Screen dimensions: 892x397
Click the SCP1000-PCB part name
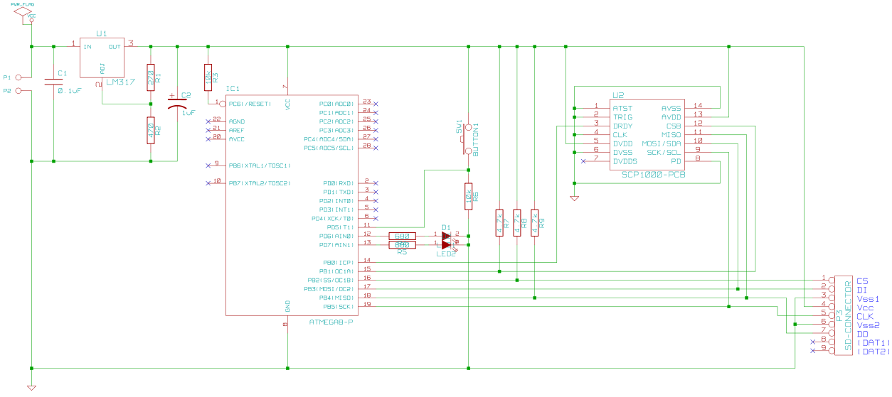click(653, 173)
